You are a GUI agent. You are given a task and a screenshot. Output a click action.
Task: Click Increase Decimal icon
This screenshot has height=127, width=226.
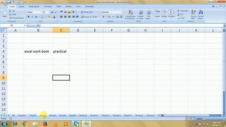point(117,17)
